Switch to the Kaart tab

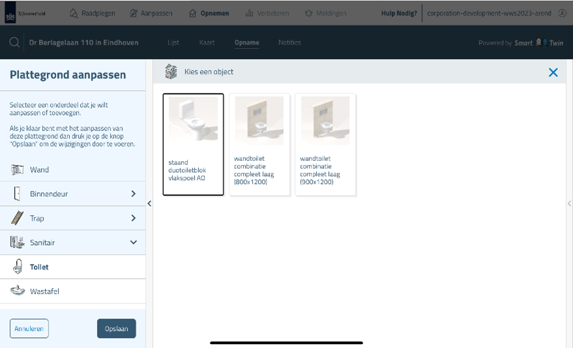pos(207,43)
